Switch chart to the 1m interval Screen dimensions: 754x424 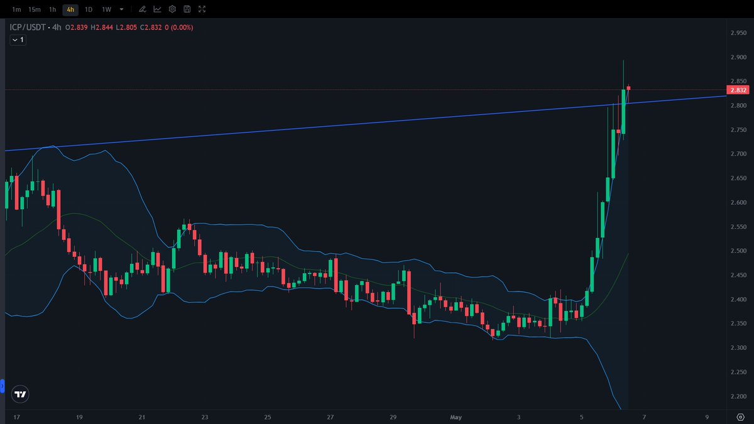[x=16, y=9]
